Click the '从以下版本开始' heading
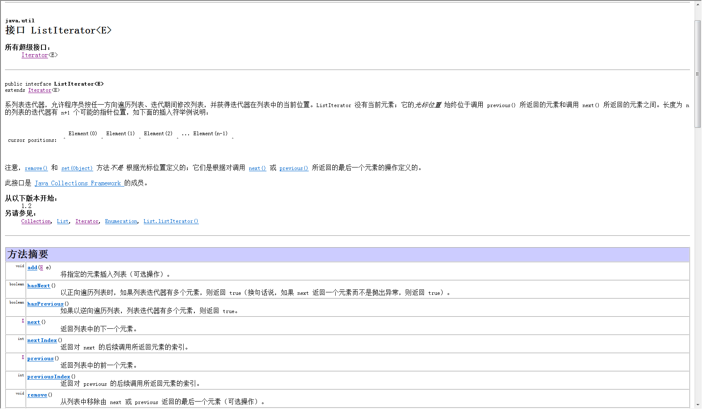 pyautogui.click(x=31, y=199)
